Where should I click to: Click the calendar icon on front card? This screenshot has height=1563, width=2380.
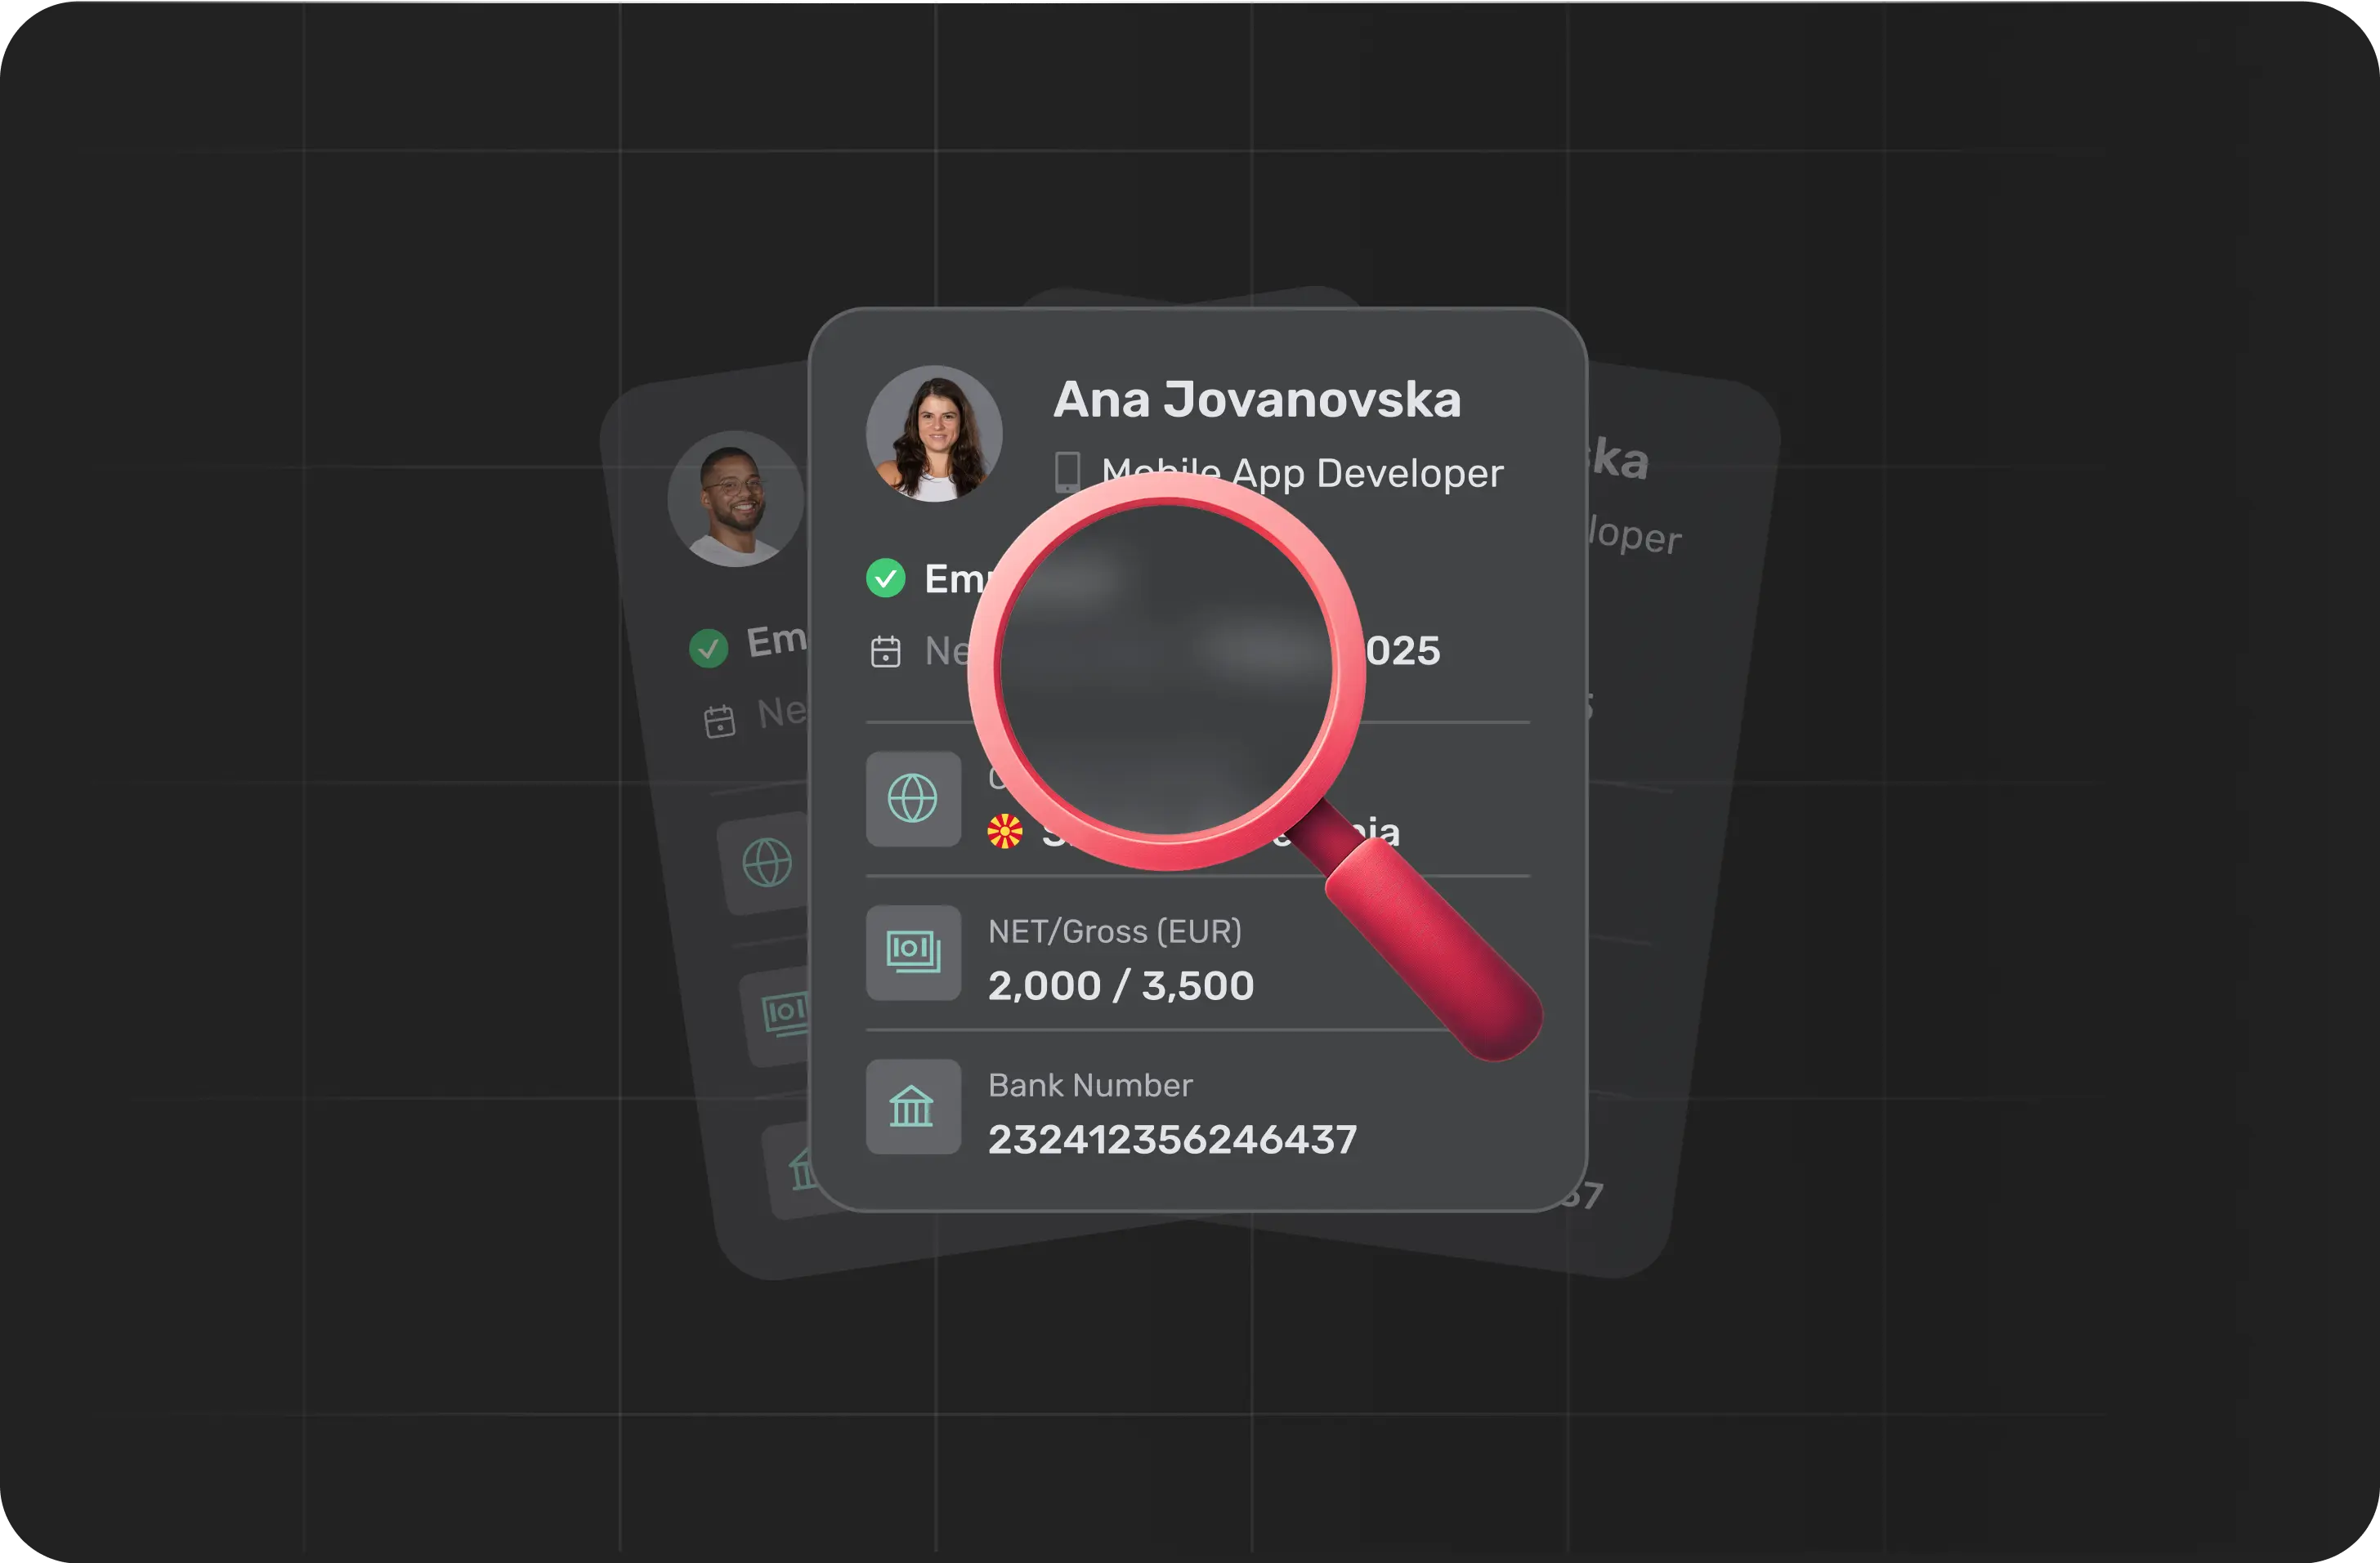pos(885,651)
